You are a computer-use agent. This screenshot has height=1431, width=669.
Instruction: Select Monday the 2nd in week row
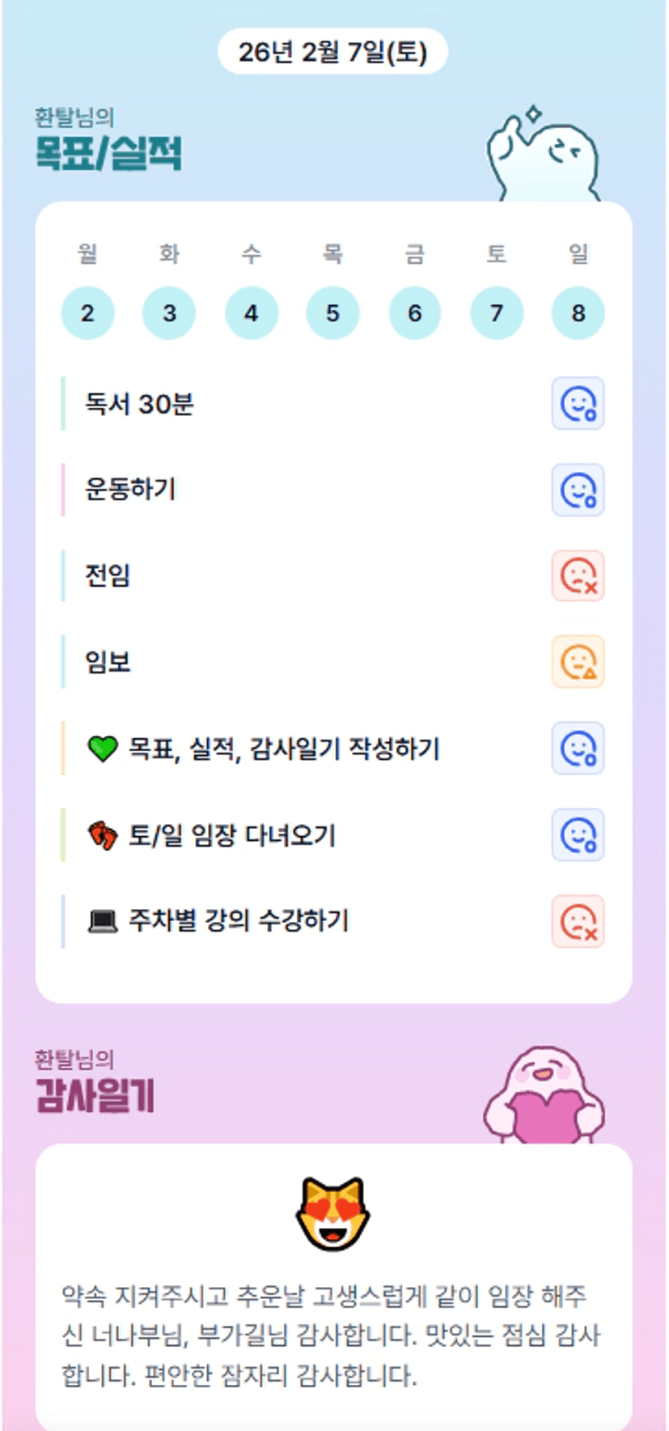[x=87, y=312]
